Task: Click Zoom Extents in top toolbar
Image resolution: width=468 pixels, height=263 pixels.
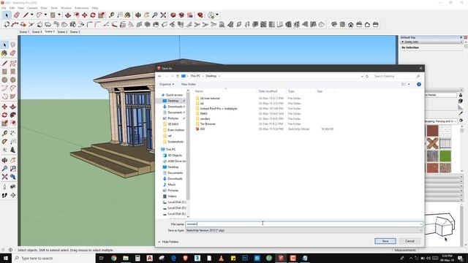Action: pyautogui.click(x=163, y=15)
